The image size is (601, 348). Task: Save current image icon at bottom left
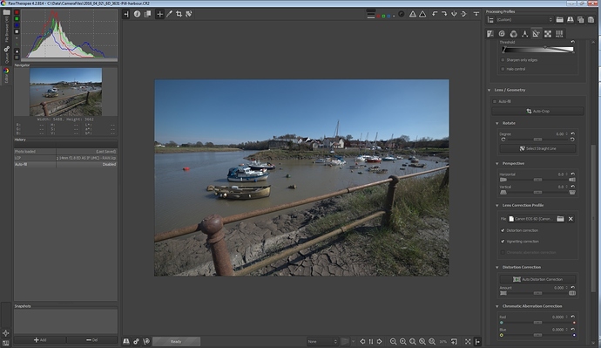(x=126, y=341)
